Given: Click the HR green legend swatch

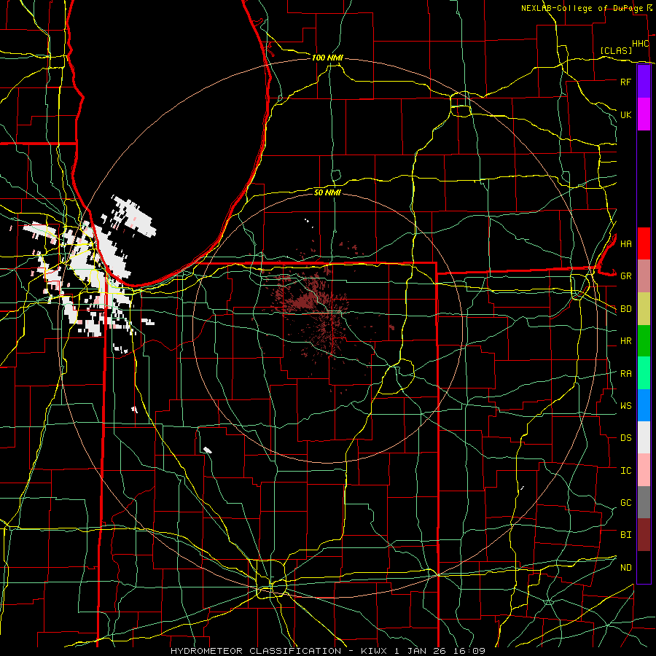Looking at the screenshot, I should click(x=644, y=341).
